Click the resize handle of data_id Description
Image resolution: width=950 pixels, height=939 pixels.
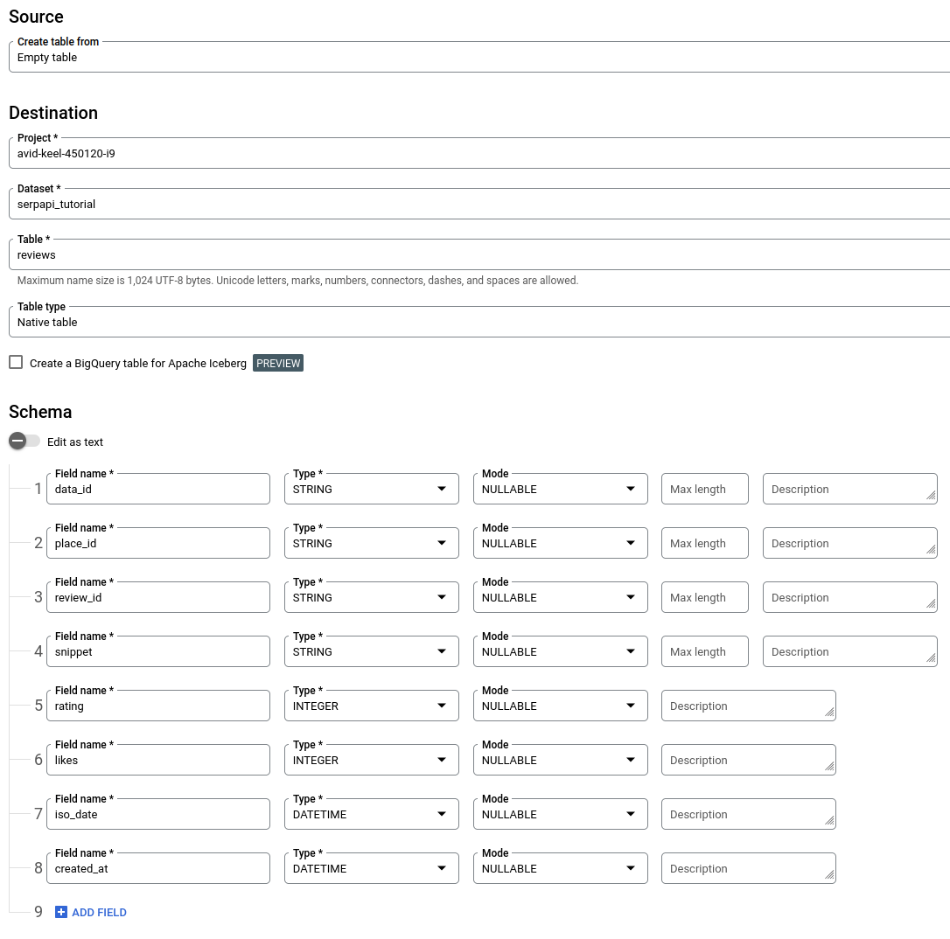coord(931,496)
